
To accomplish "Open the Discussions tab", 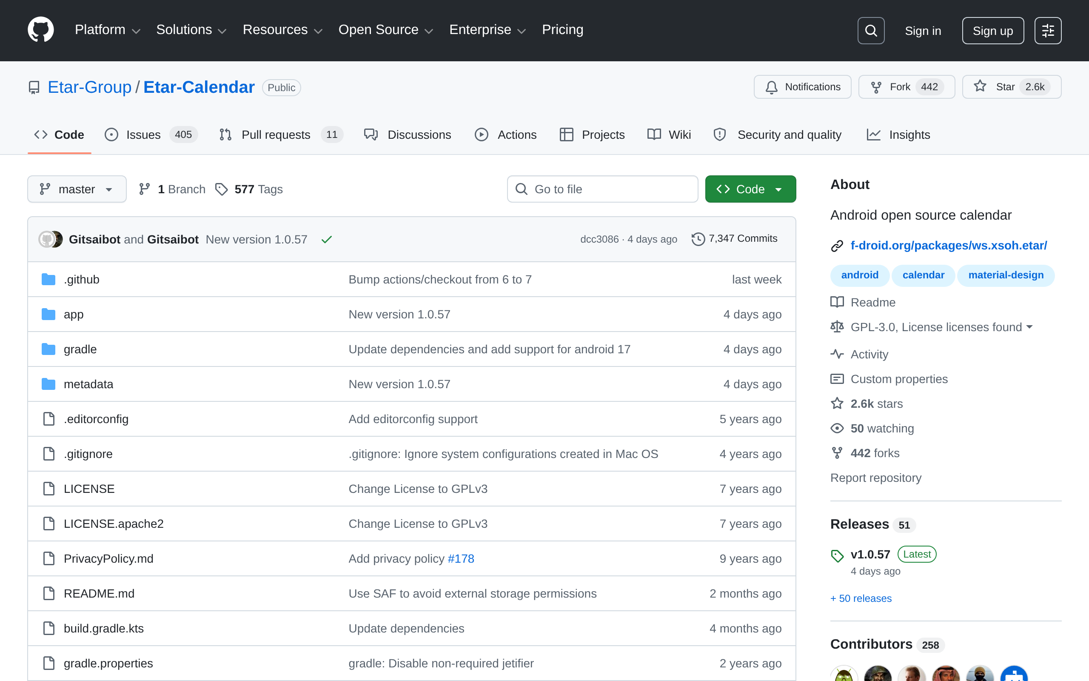I will pyautogui.click(x=408, y=134).
